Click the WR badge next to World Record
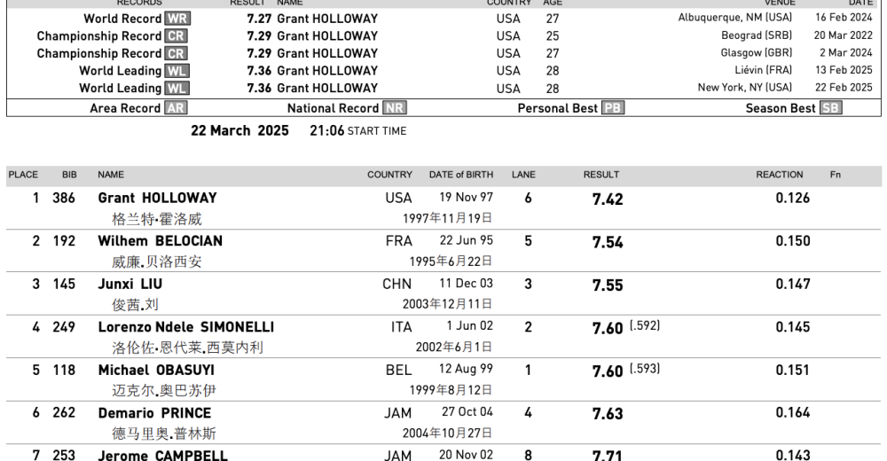 click(x=177, y=19)
